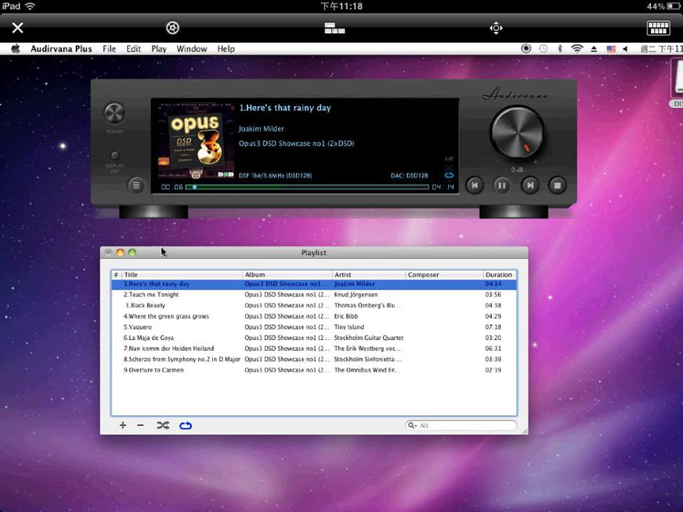683x512 pixels.
Task: Add track with plus button
Action: coord(123,425)
